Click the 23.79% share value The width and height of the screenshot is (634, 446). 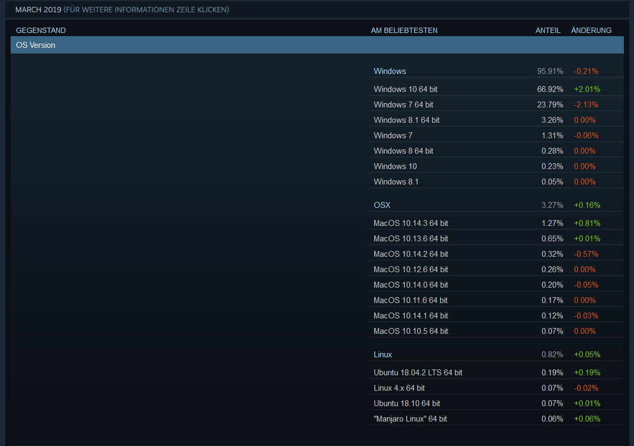(550, 104)
